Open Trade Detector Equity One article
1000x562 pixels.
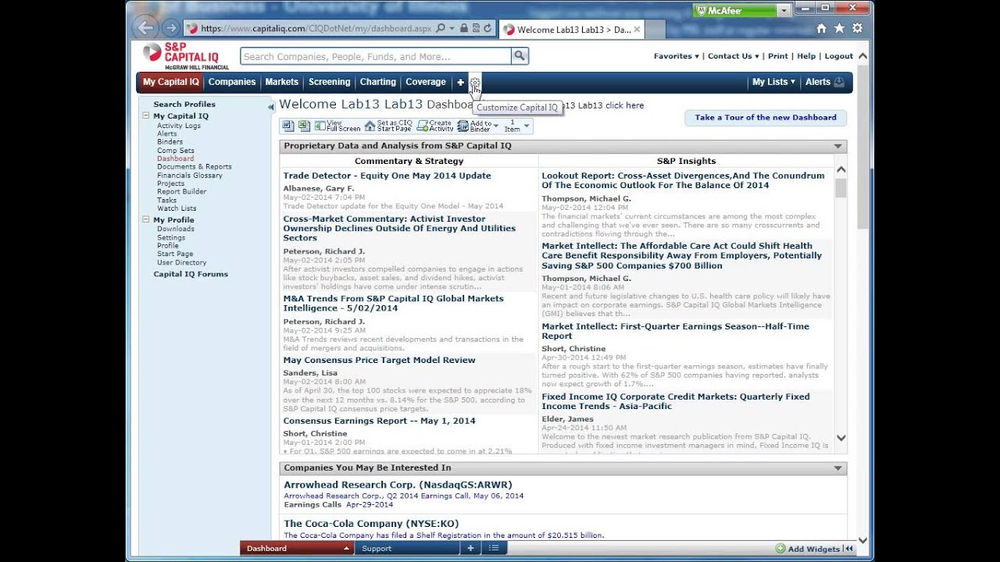pyautogui.click(x=387, y=176)
